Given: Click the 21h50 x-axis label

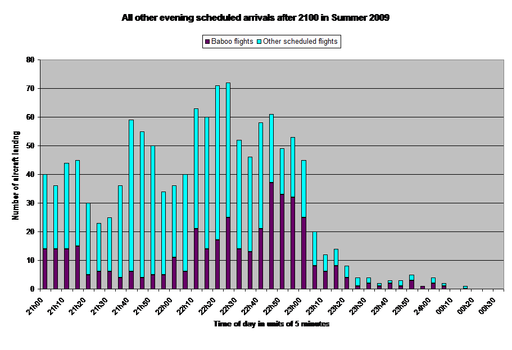Looking at the screenshot, I should coord(143,306).
